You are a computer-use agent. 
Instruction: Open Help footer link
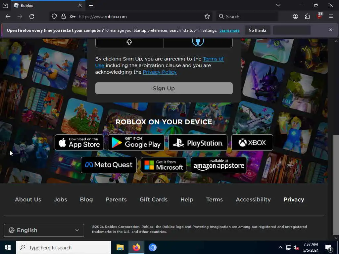pos(187,199)
